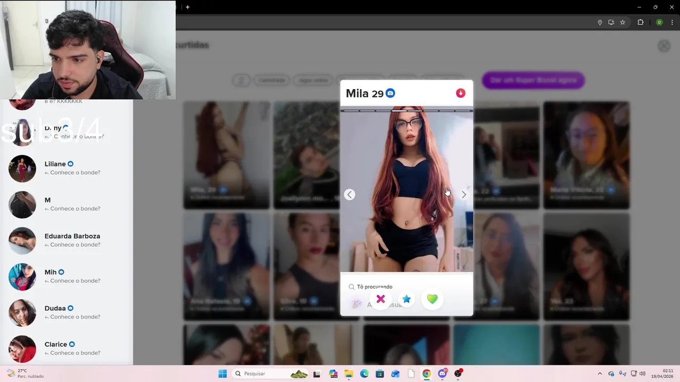Screen dimensions: 680x382
Task: Expand the hidden system tray icons chevron
Action: (600, 374)
